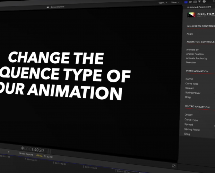Click the 01:53:10 total duration text
The image size is (215, 173).
pos(48,157)
